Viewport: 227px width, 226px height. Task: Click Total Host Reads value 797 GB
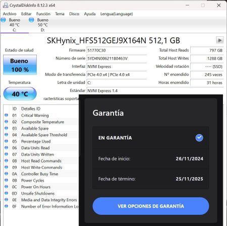(207, 50)
